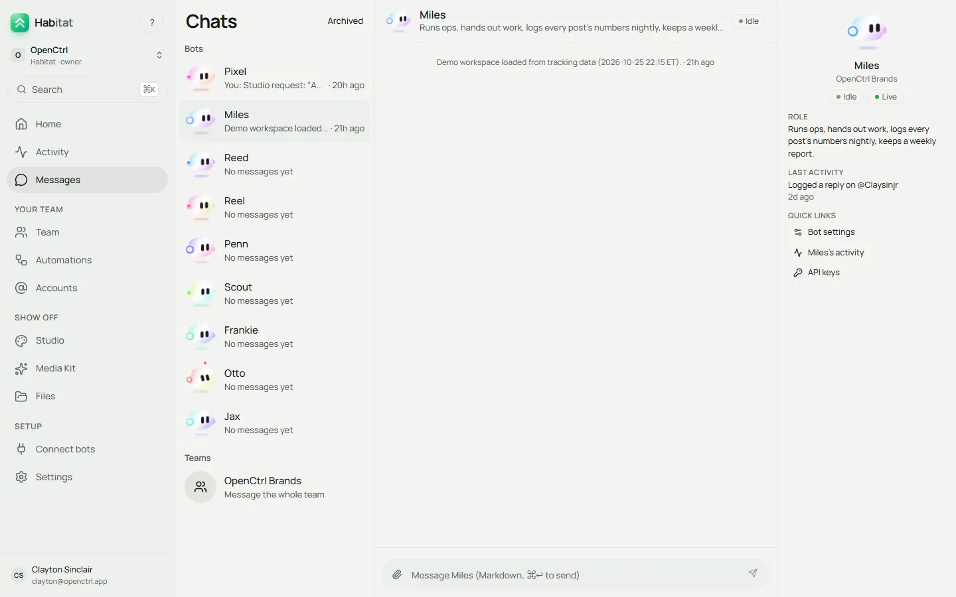Click the OpenCtrl Brands team avatar icon
The width and height of the screenshot is (956, 597).
[200, 488]
